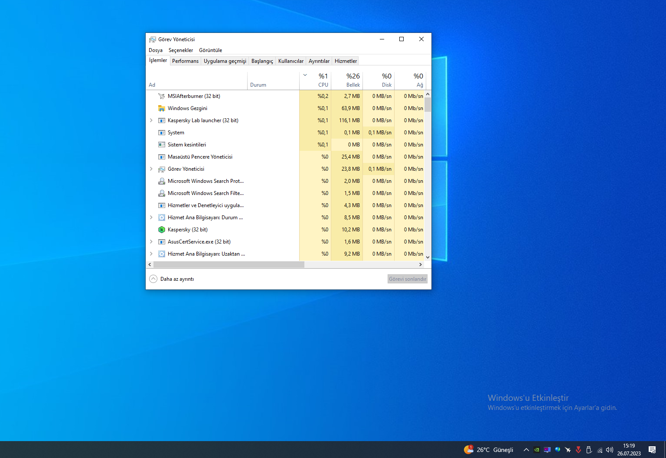Open the volume speaker tray icon
The height and width of the screenshot is (458, 666).
[x=610, y=450]
